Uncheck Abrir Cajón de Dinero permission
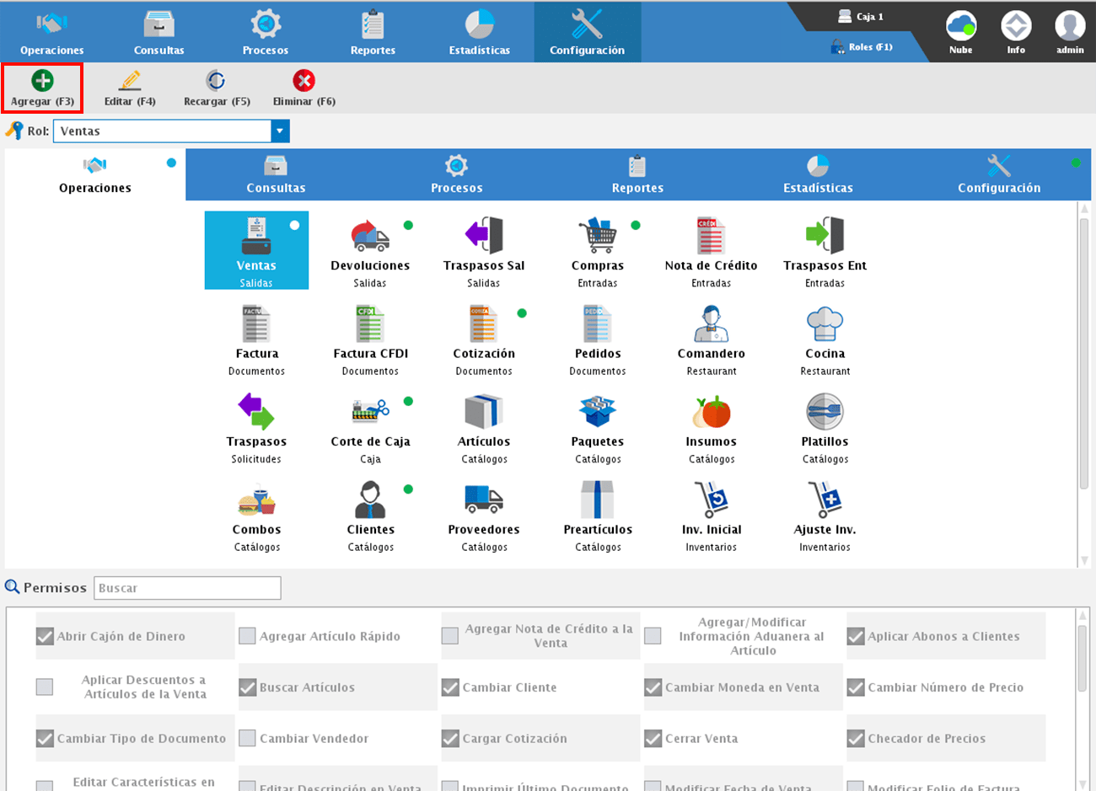The width and height of the screenshot is (1096, 791). click(46, 636)
